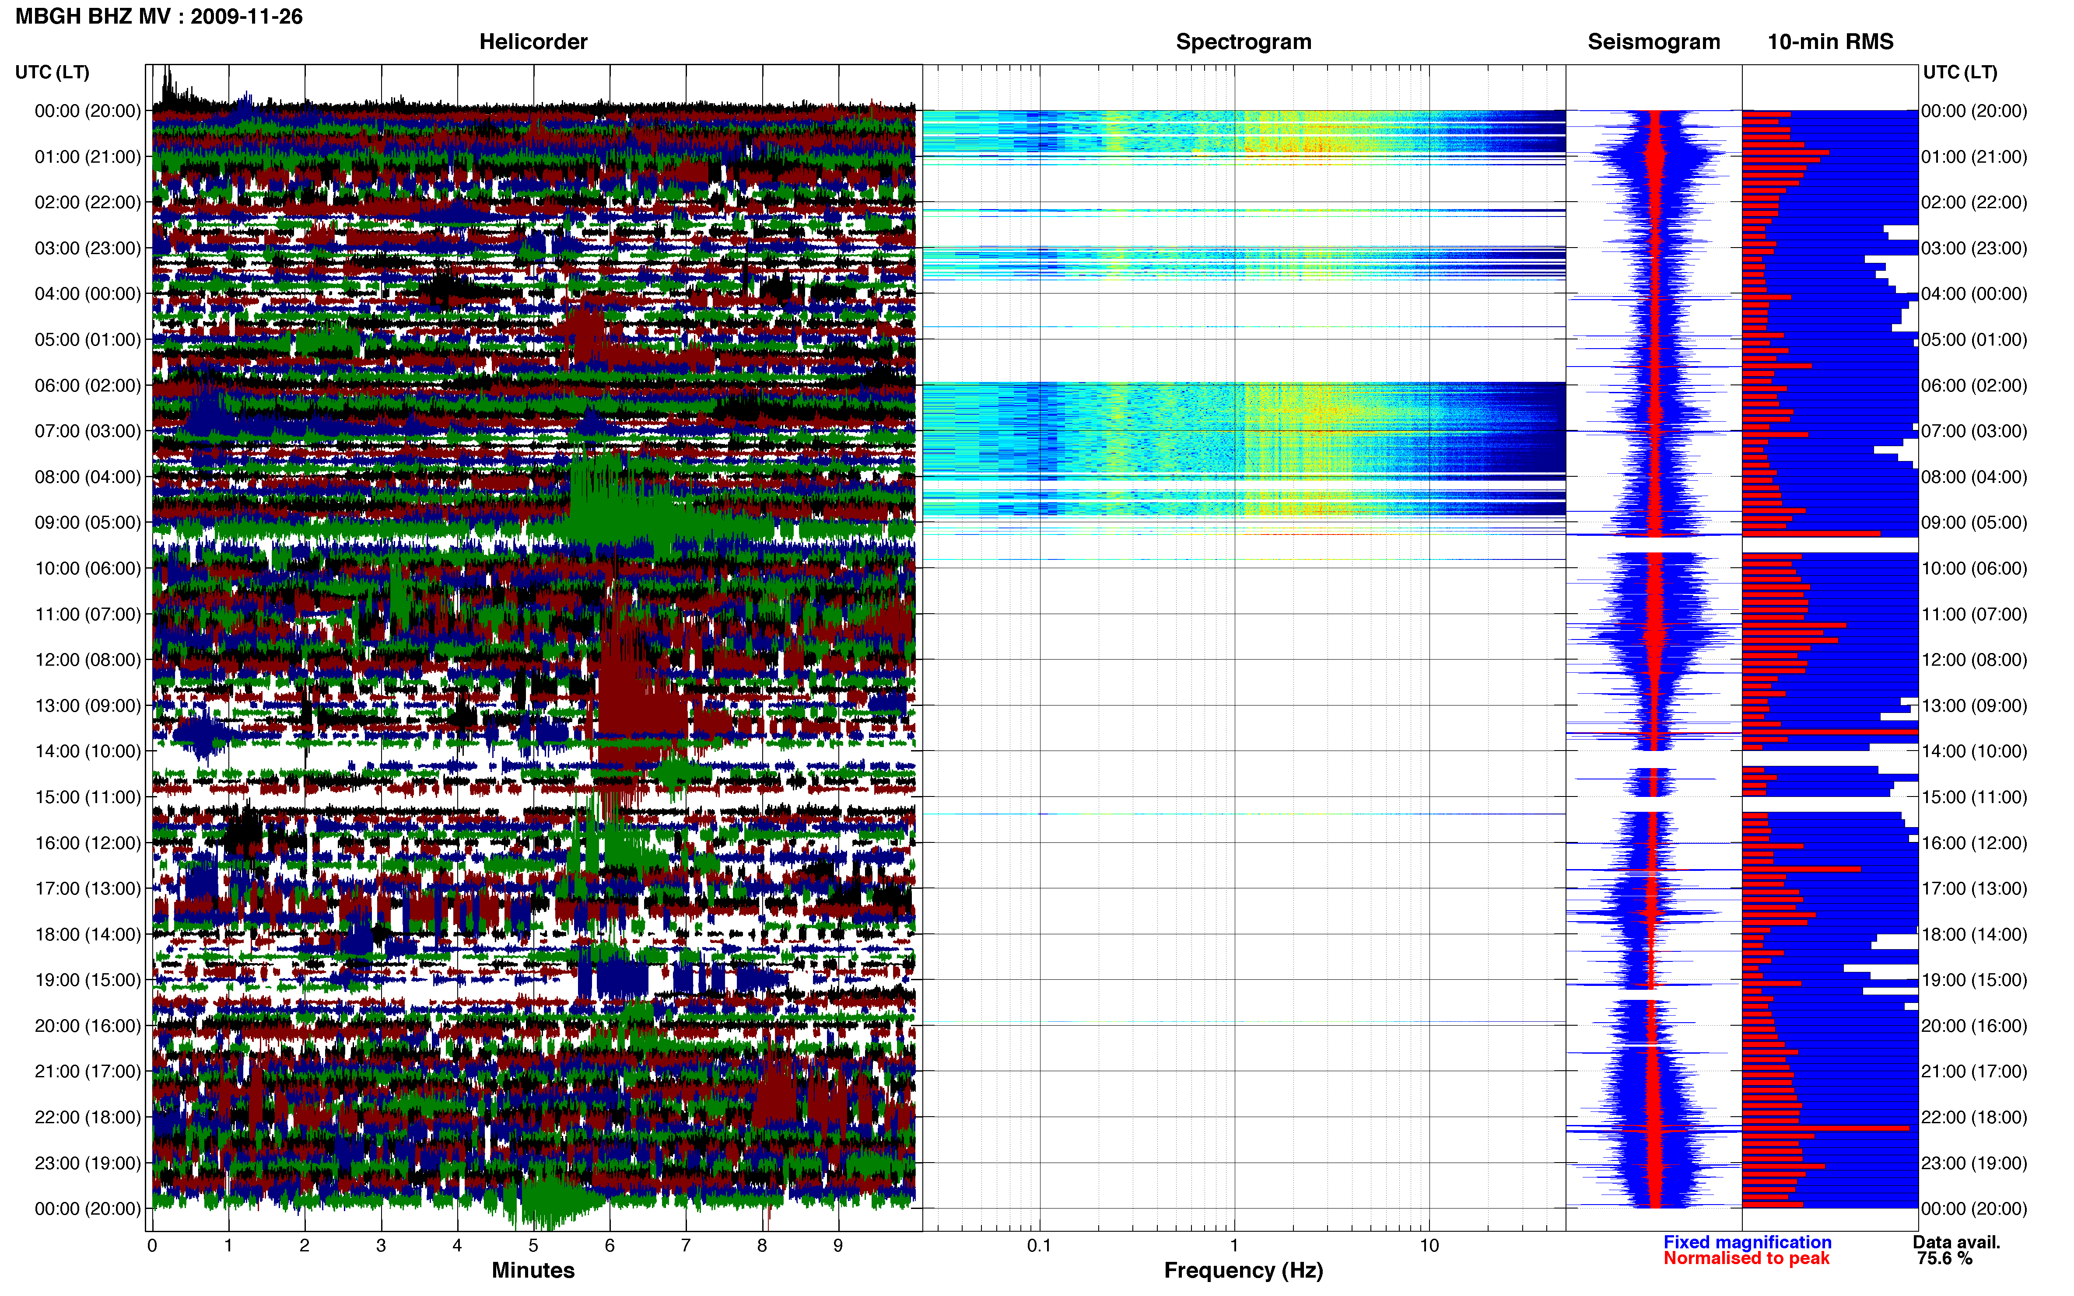Click left time label '18:00 (14:00)'
The width and height of the screenshot is (2074, 1296).
point(88,934)
